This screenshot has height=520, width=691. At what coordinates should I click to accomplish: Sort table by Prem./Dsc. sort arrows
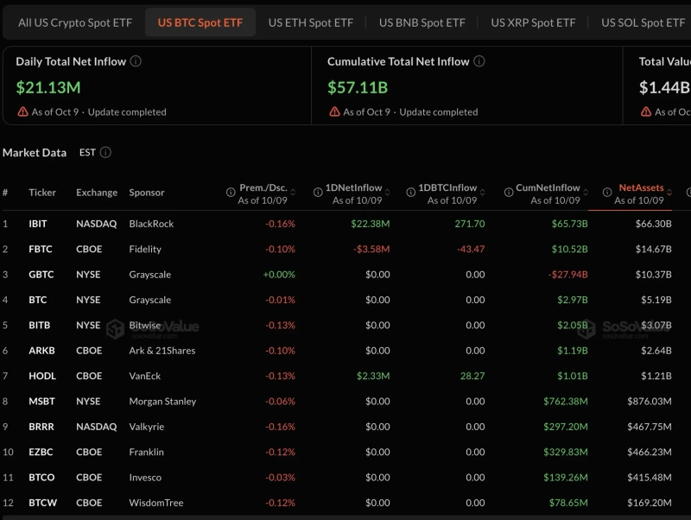(293, 193)
